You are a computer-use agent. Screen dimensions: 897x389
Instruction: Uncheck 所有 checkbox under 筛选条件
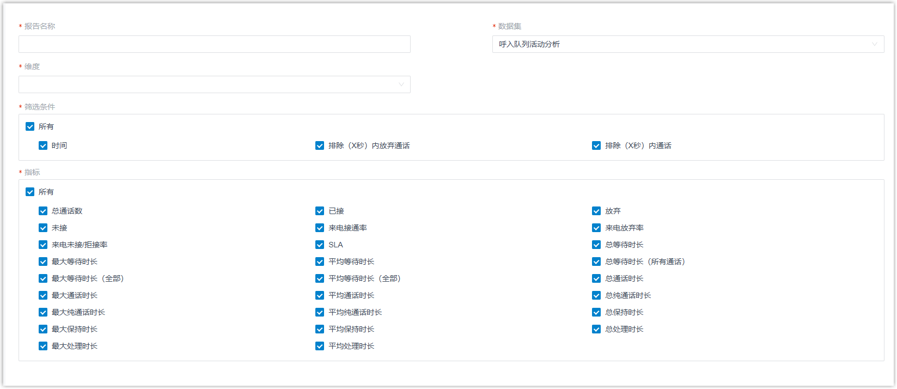pos(30,126)
